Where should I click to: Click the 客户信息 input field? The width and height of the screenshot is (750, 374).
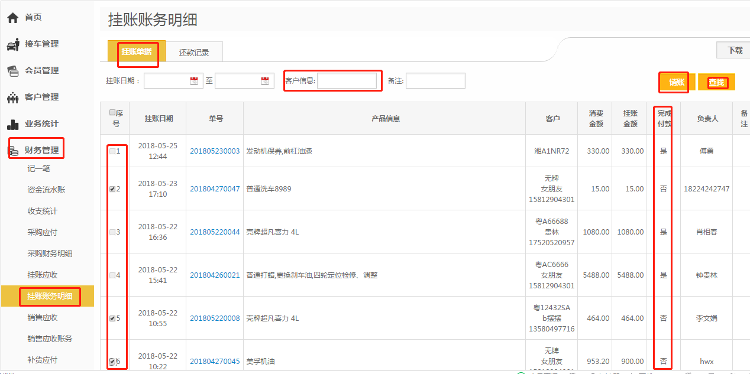click(347, 81)
